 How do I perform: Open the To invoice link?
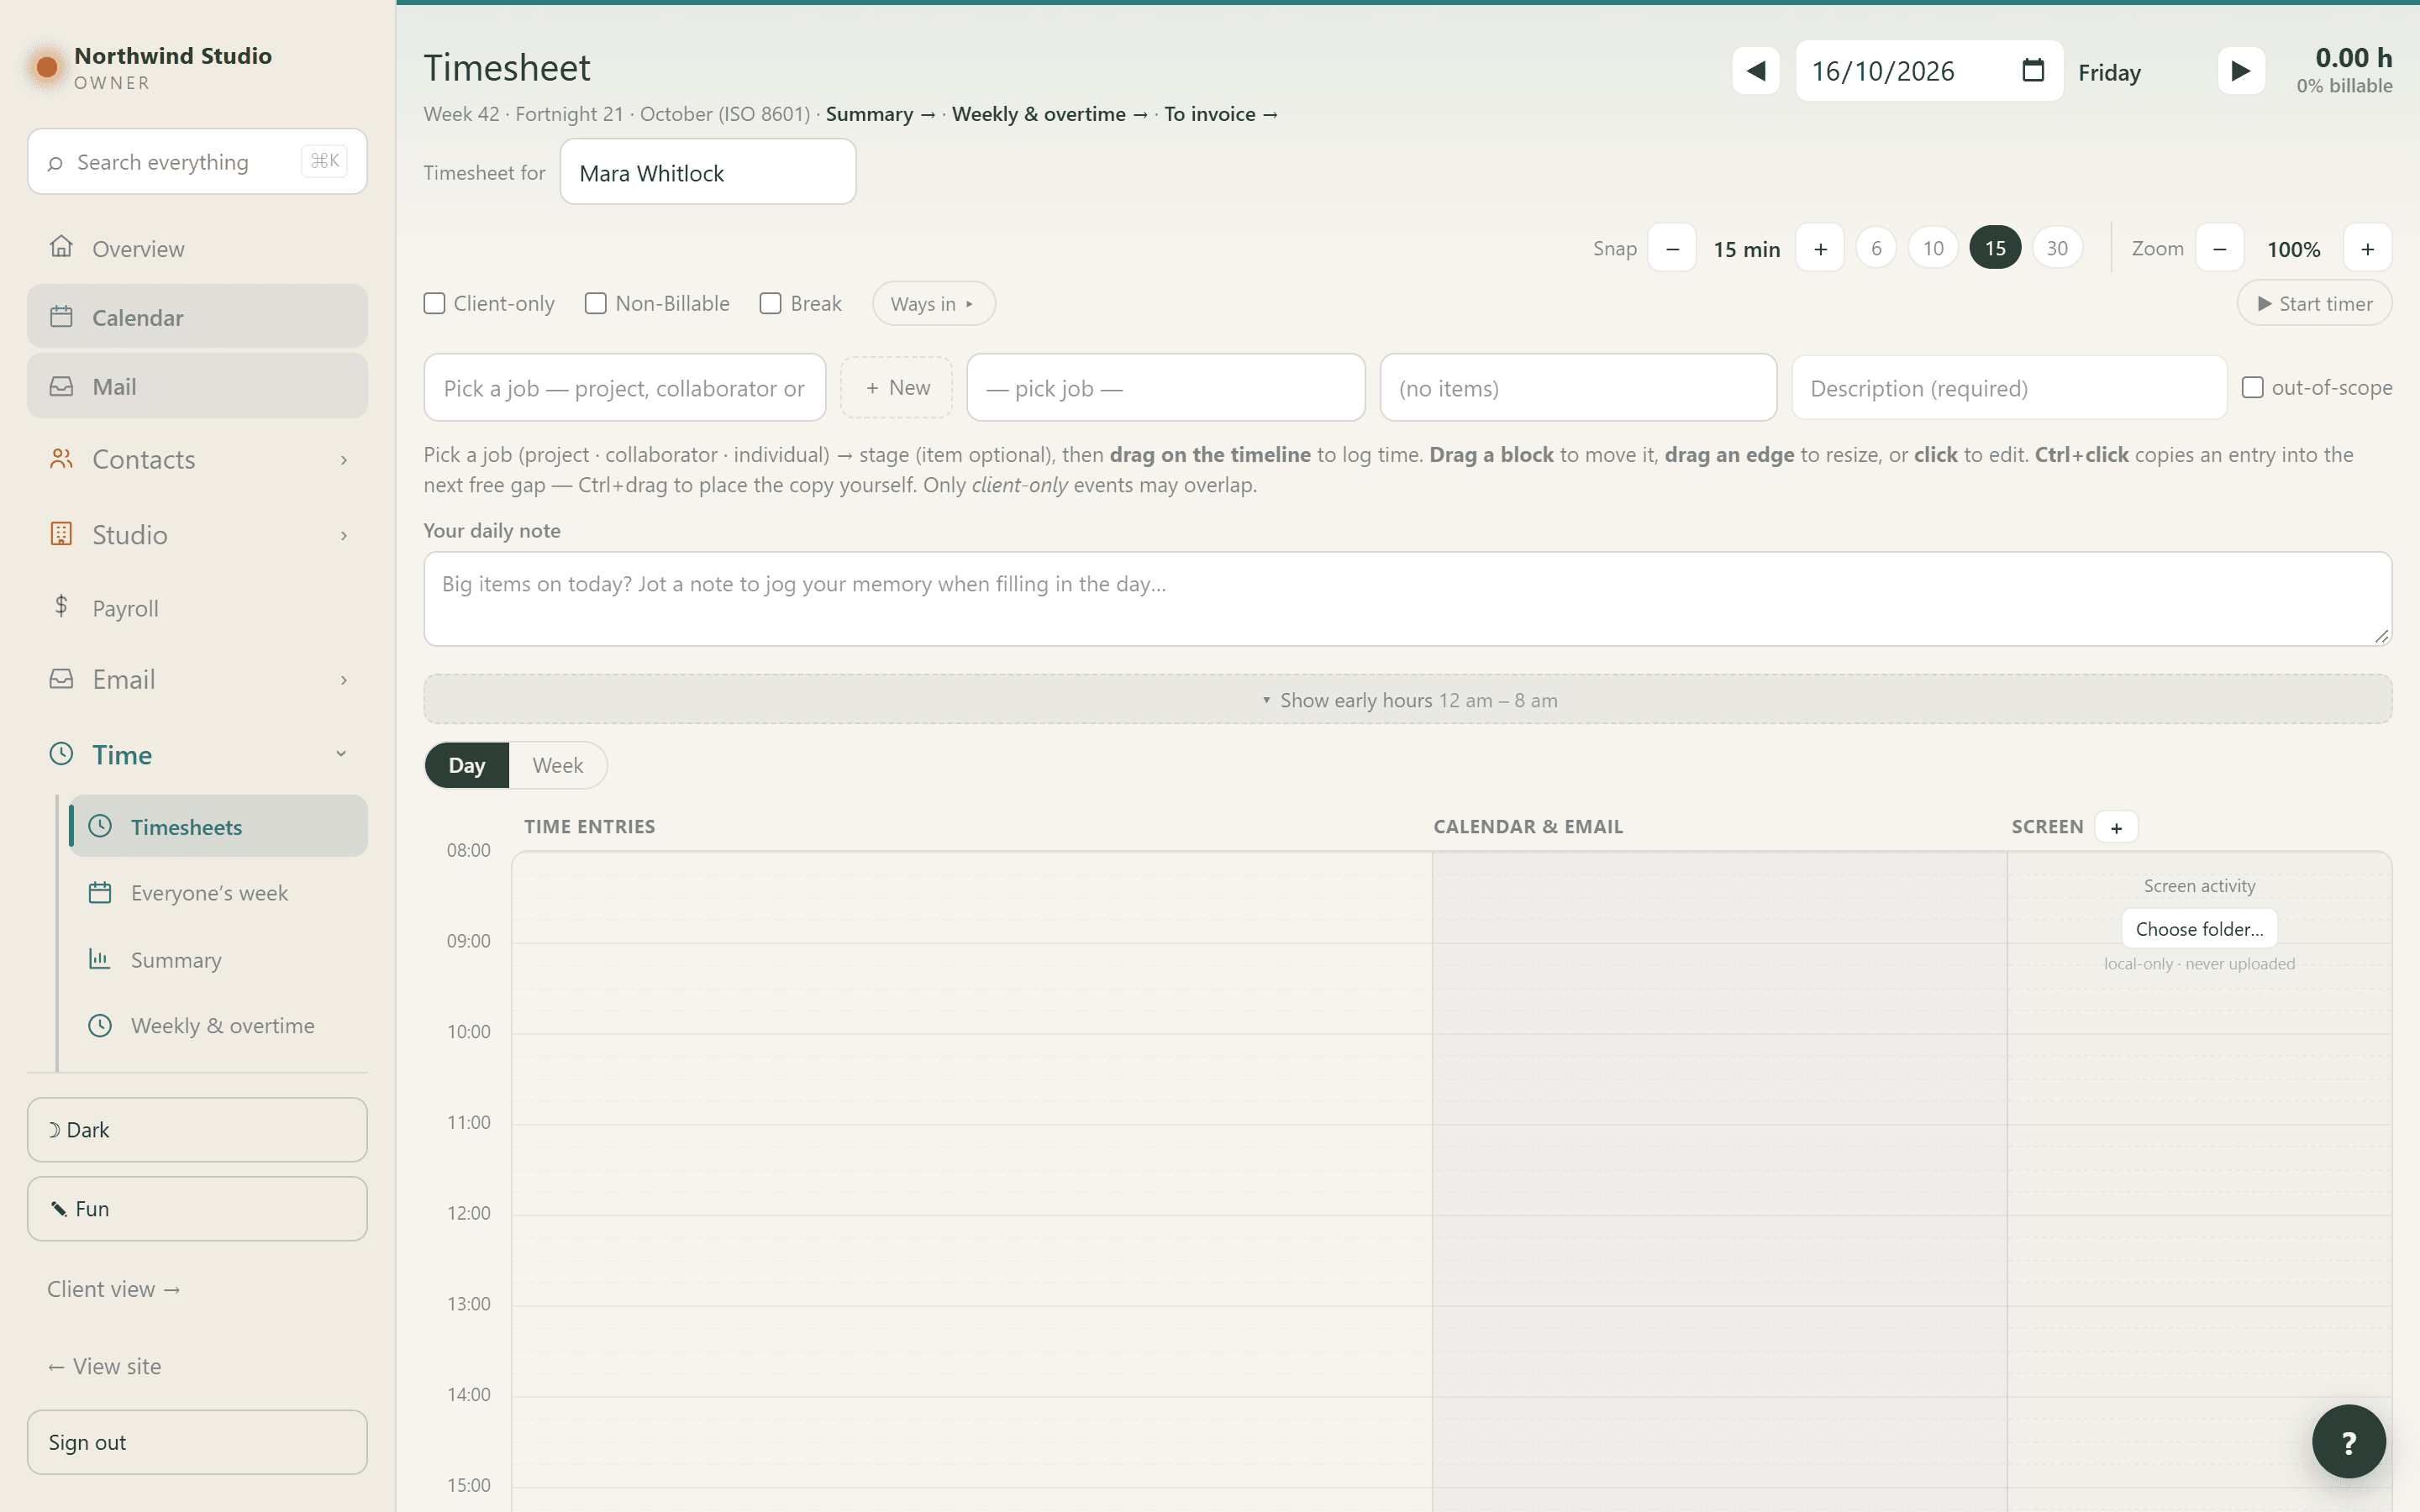pos(1221,114)
